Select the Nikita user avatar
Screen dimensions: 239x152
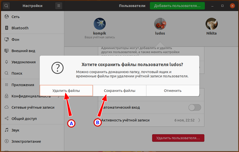[211, 24]
